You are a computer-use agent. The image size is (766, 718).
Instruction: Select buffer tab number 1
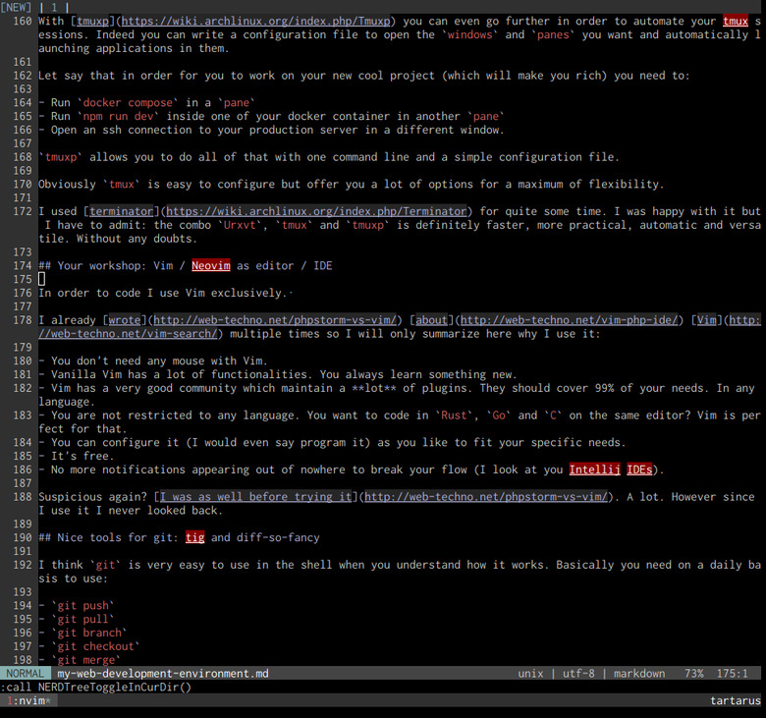pyautogui.click(x=54, y=7)
